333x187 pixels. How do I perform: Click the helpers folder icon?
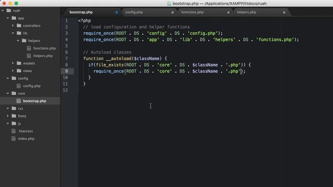[24, 41]
